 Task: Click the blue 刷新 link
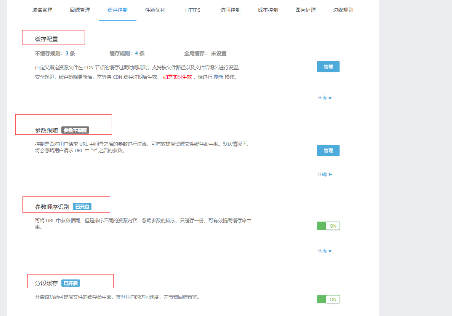218,77
